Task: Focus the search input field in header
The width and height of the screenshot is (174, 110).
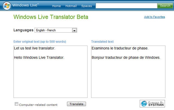Action: click(126, 6)
